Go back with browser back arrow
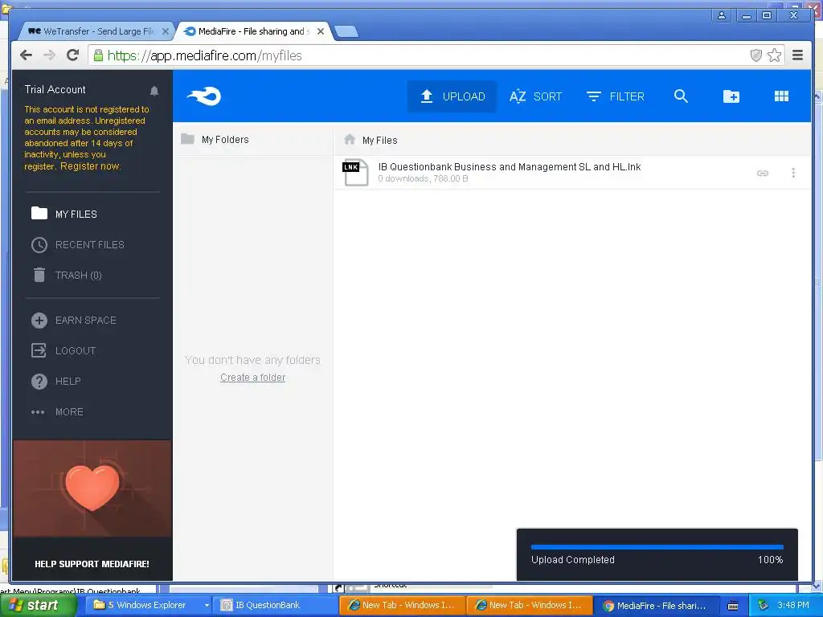The image size is (823, 617). point(26,55)
